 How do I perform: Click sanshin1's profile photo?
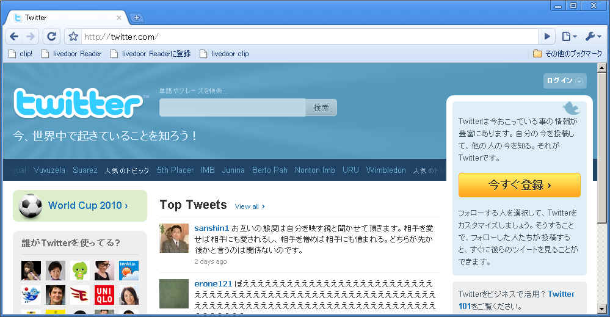pos(174,238)
